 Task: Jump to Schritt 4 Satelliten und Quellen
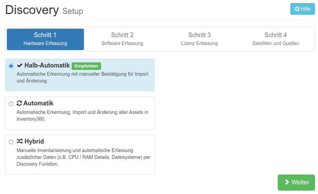pyautogui.click(x=275, y=39)
